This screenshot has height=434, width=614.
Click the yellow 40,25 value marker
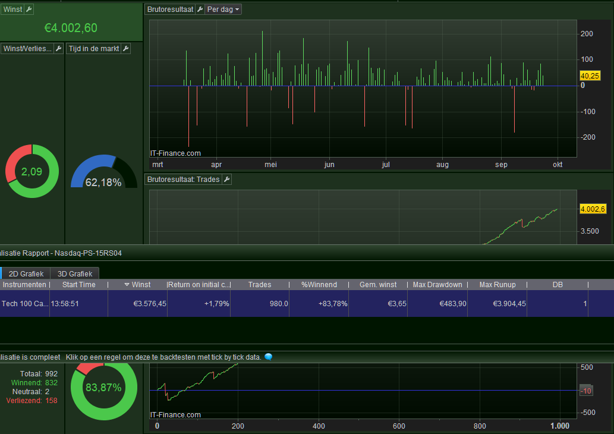[x=590, y=76]
